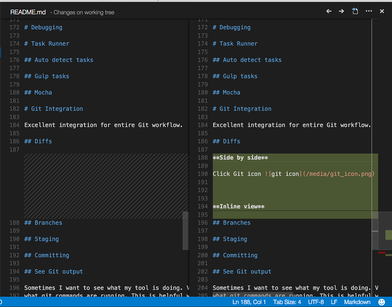
Task: Open Go to Line via Ln 188 indicator
Action: point(250,302)
